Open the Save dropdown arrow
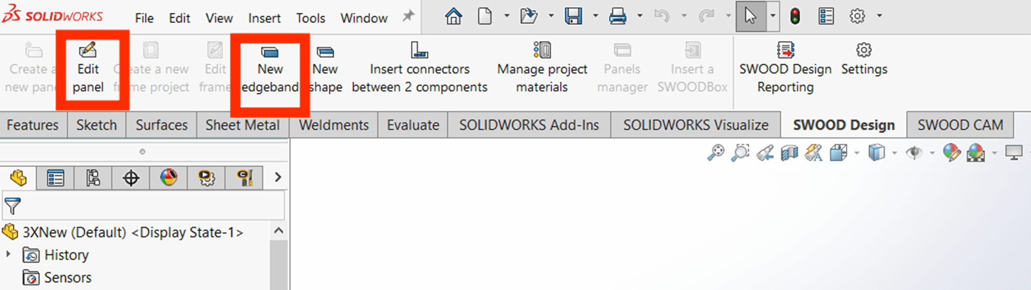 click(595, 16)
